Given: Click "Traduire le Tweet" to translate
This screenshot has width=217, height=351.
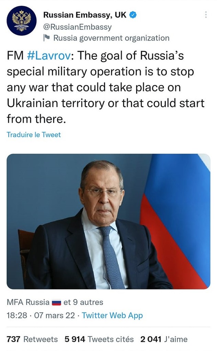Looking at the screenshot, I should pyautogui.click(x=34, y=135).
